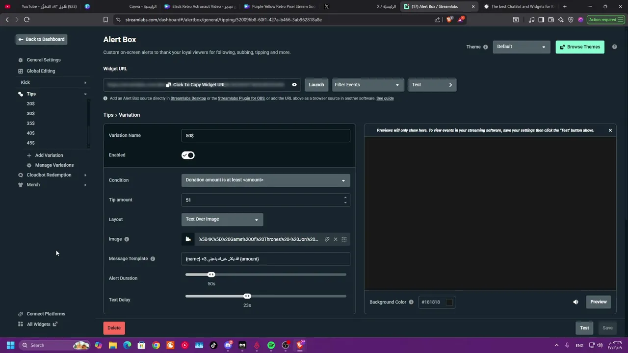628x353 pixels.
Task: Click the Save button
Action: [x=607, y=328]
